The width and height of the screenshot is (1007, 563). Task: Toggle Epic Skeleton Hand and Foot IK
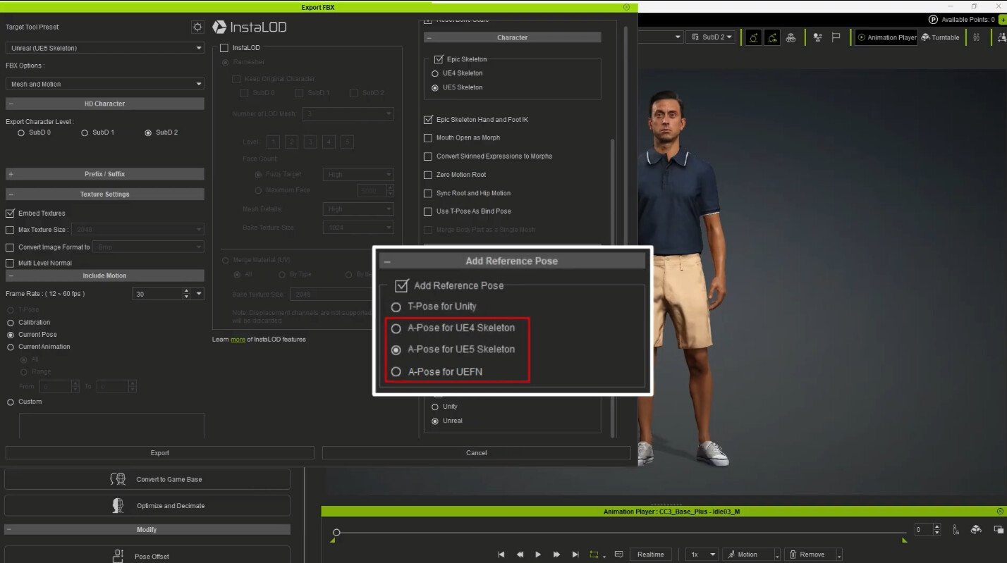pyautogui.click(x=428, y=120)
